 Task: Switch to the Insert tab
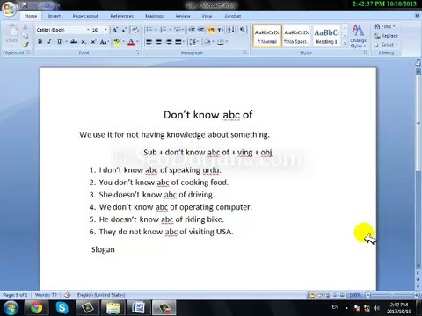tap(55, 16)
